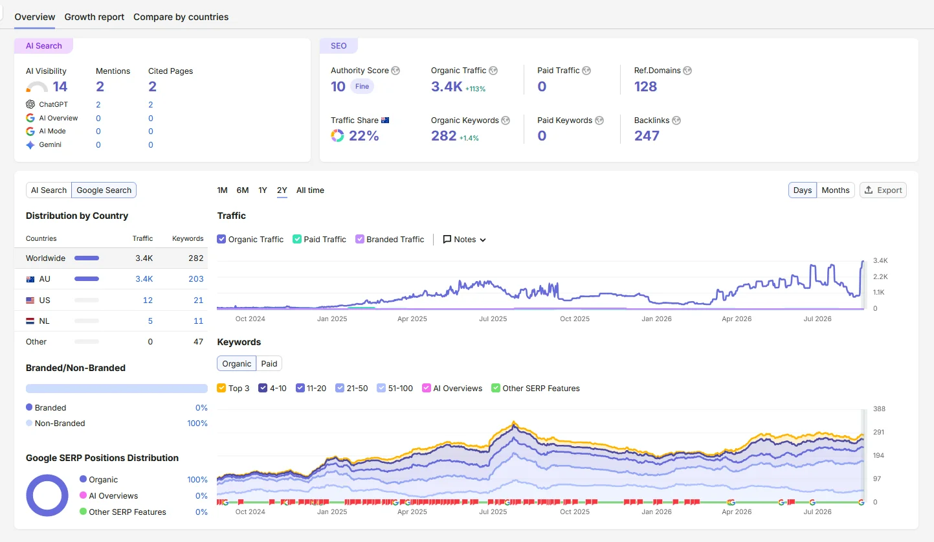934x542 pixels.
Task: Click the Organic legend dot under SERP Positions
Action: point(83,479)
